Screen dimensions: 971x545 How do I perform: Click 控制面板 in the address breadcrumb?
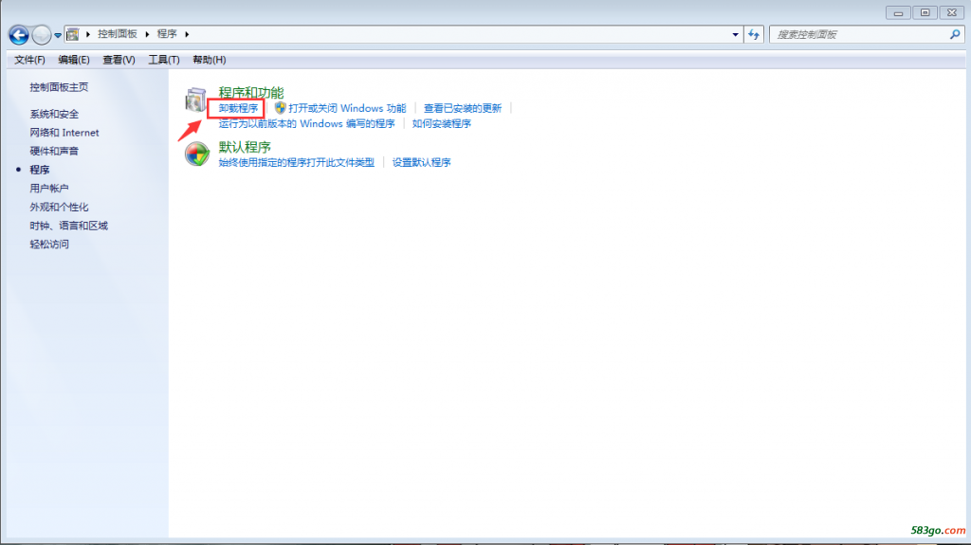click(x=117, y=34)
